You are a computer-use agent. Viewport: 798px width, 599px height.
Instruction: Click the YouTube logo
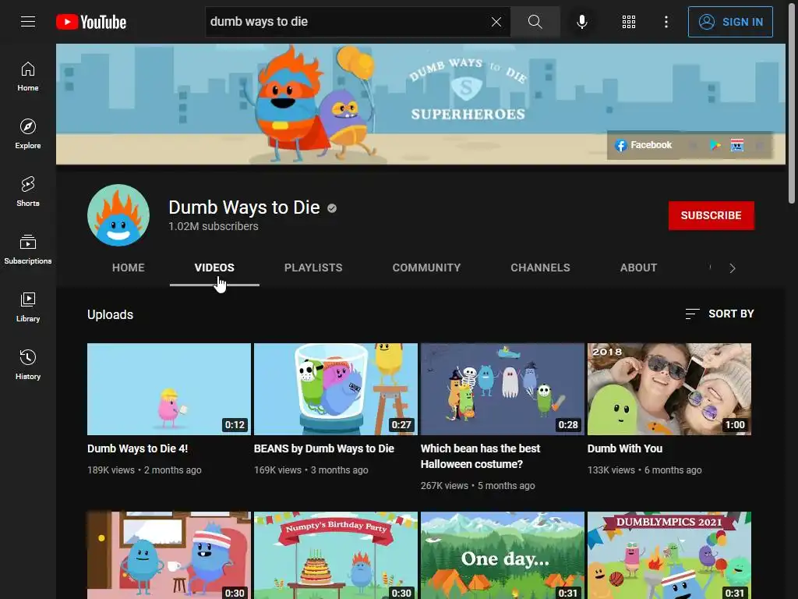click(91, 22)
